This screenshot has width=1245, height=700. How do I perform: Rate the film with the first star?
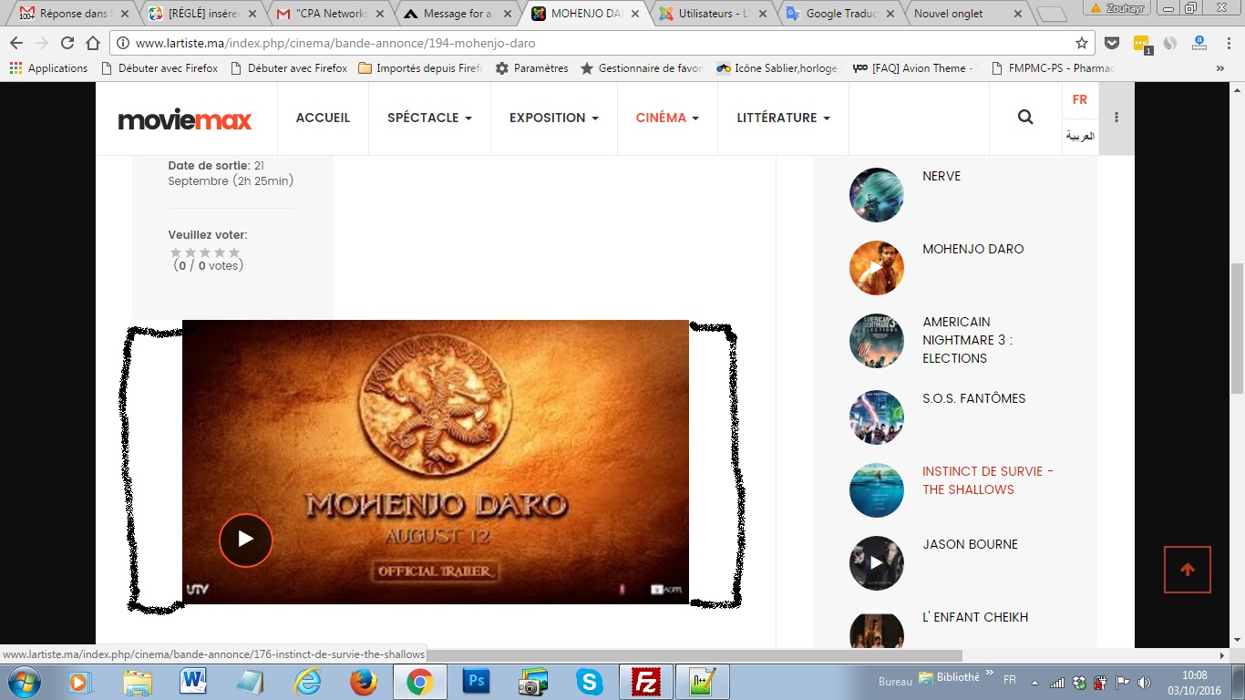[x=176, y=252]
